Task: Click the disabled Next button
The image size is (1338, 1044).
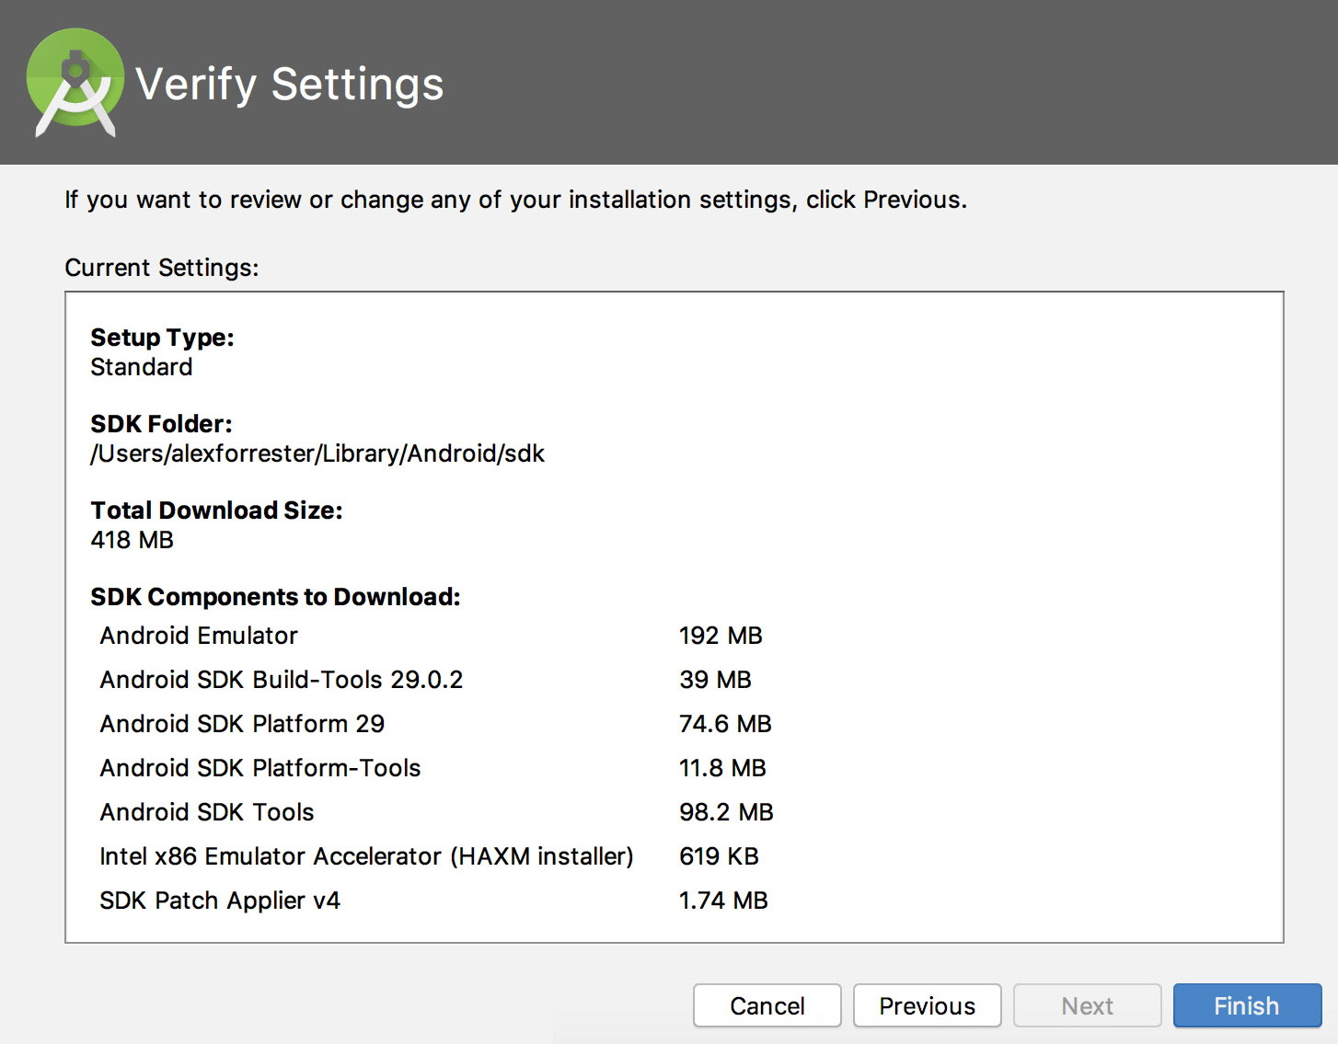Action: coord(1087,1005)
